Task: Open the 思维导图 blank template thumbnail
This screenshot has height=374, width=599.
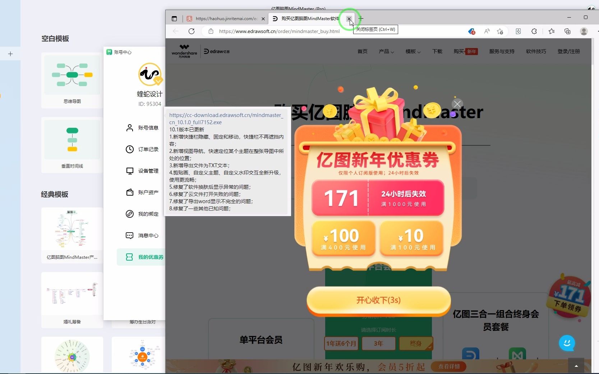Action: (x=72, y=75)
